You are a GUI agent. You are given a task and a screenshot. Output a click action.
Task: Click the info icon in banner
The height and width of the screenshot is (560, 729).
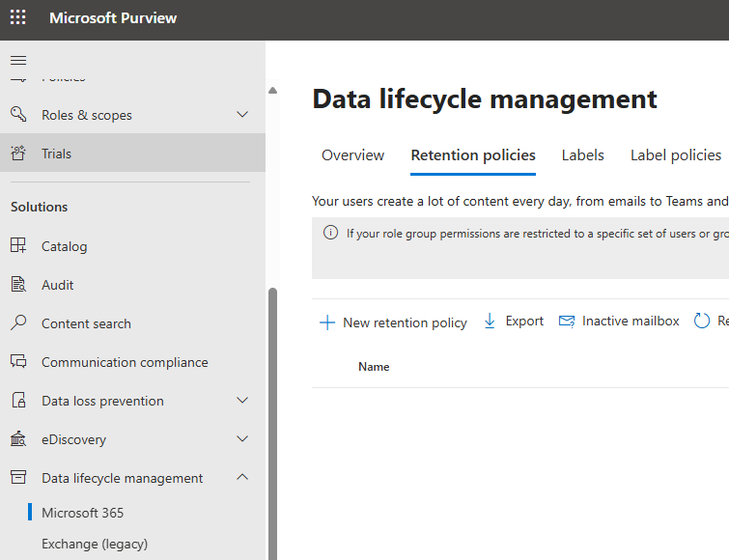330,233
